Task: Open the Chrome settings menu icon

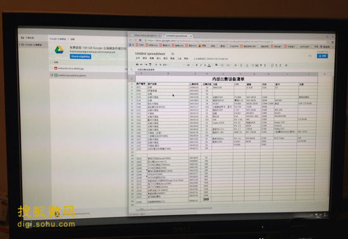Action: (x=332, y=42)
